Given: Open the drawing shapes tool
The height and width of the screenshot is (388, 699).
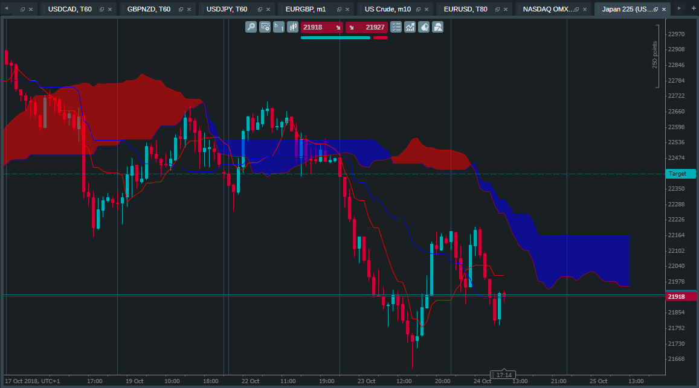Looking at the screenshot, I should pyautogui.click(x=438, y=27).
